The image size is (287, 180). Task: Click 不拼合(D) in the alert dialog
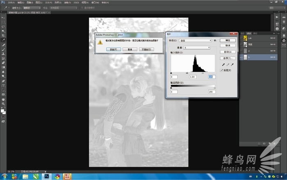point(146,49)
